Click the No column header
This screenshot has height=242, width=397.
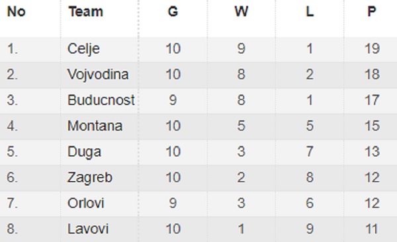16,12
